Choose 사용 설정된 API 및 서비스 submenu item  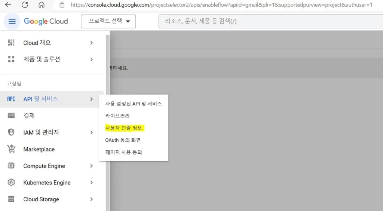click(134, 104)
